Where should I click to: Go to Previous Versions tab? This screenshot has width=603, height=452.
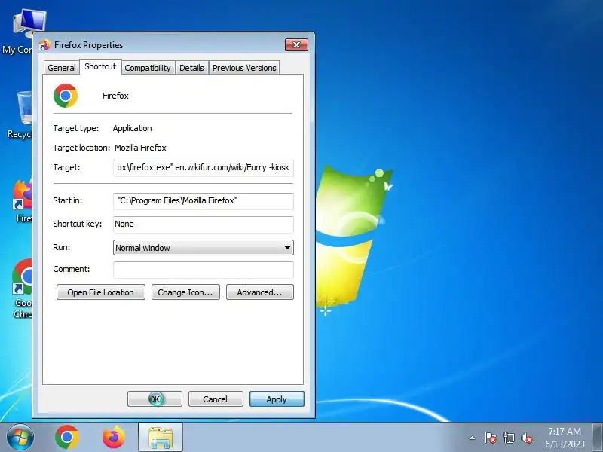click(x=244, y=68)
